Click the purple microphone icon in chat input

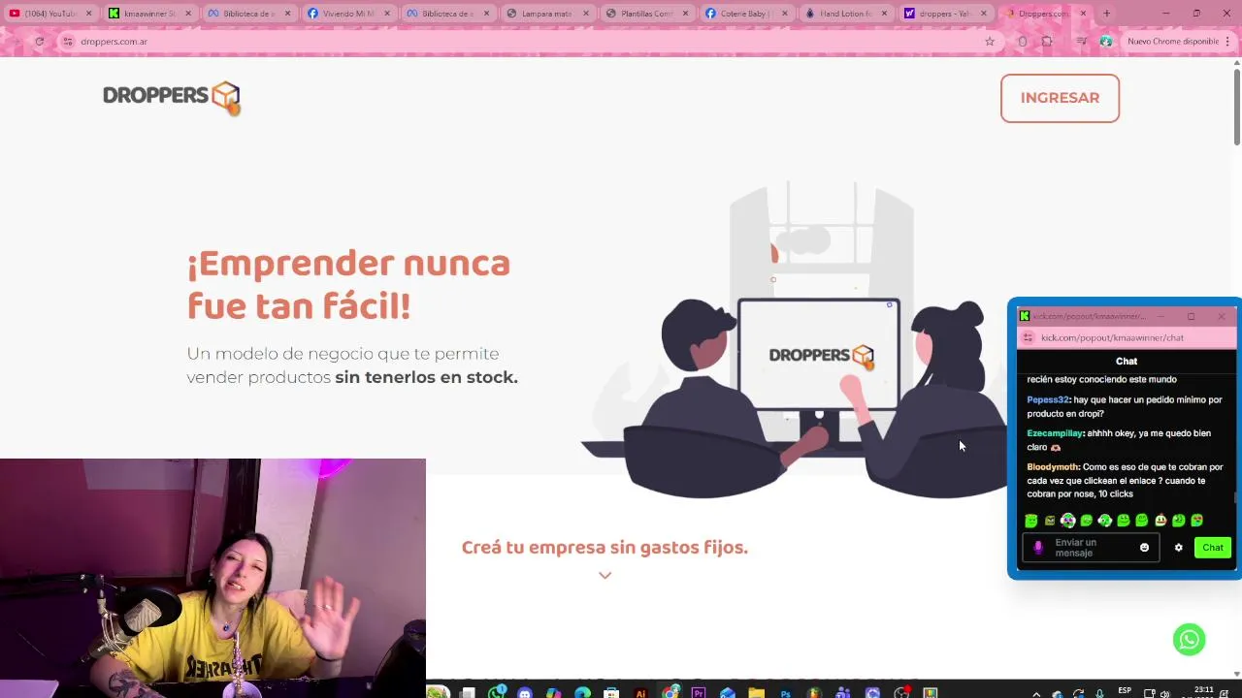pos(1038,548)
